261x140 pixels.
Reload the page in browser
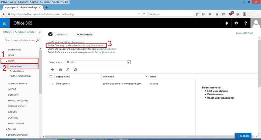click(144, 14)
